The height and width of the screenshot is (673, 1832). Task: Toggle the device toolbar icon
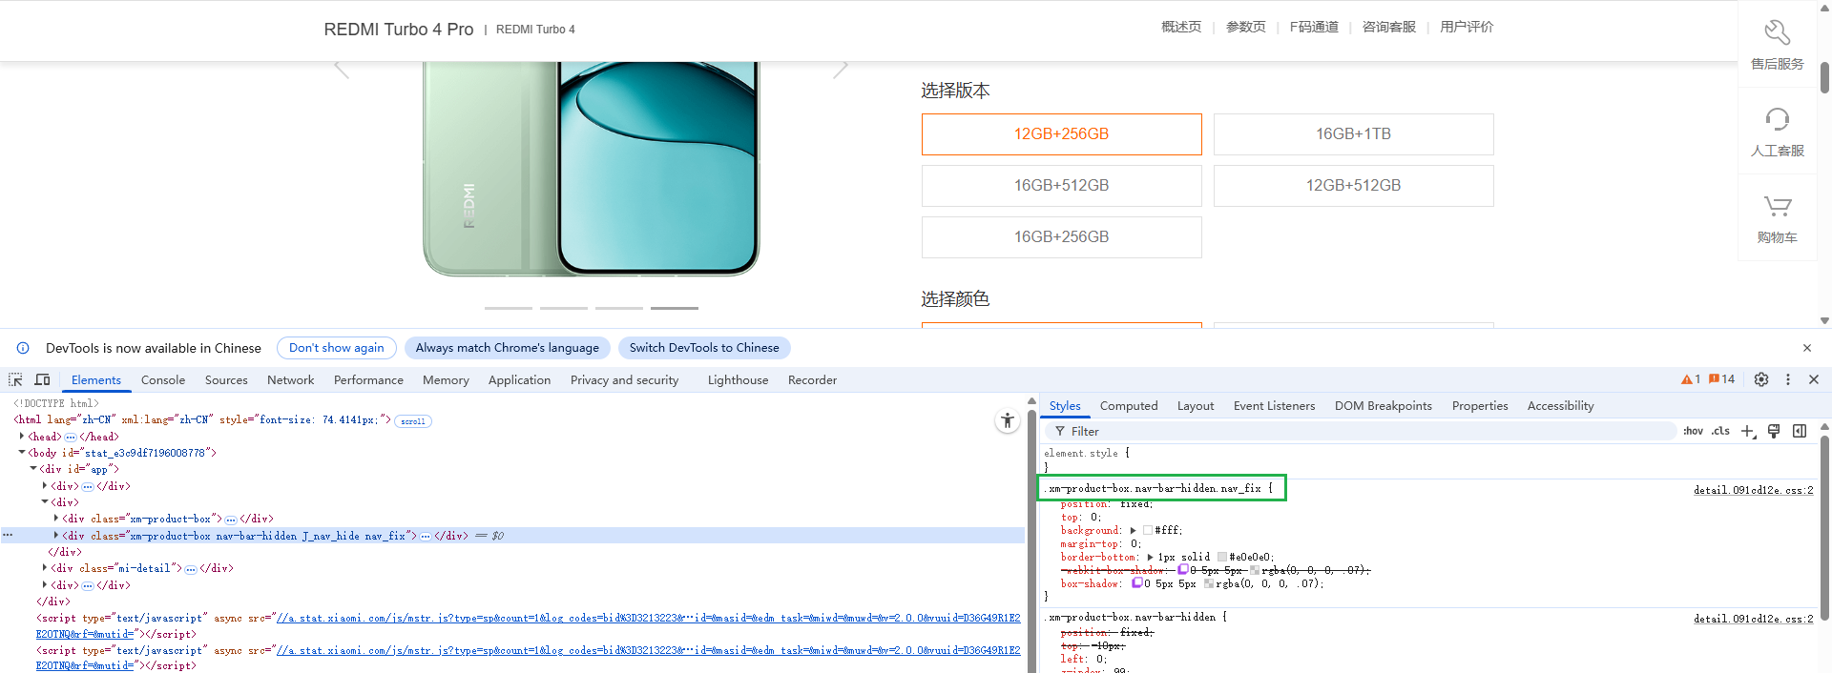click(x=42, y=379)
